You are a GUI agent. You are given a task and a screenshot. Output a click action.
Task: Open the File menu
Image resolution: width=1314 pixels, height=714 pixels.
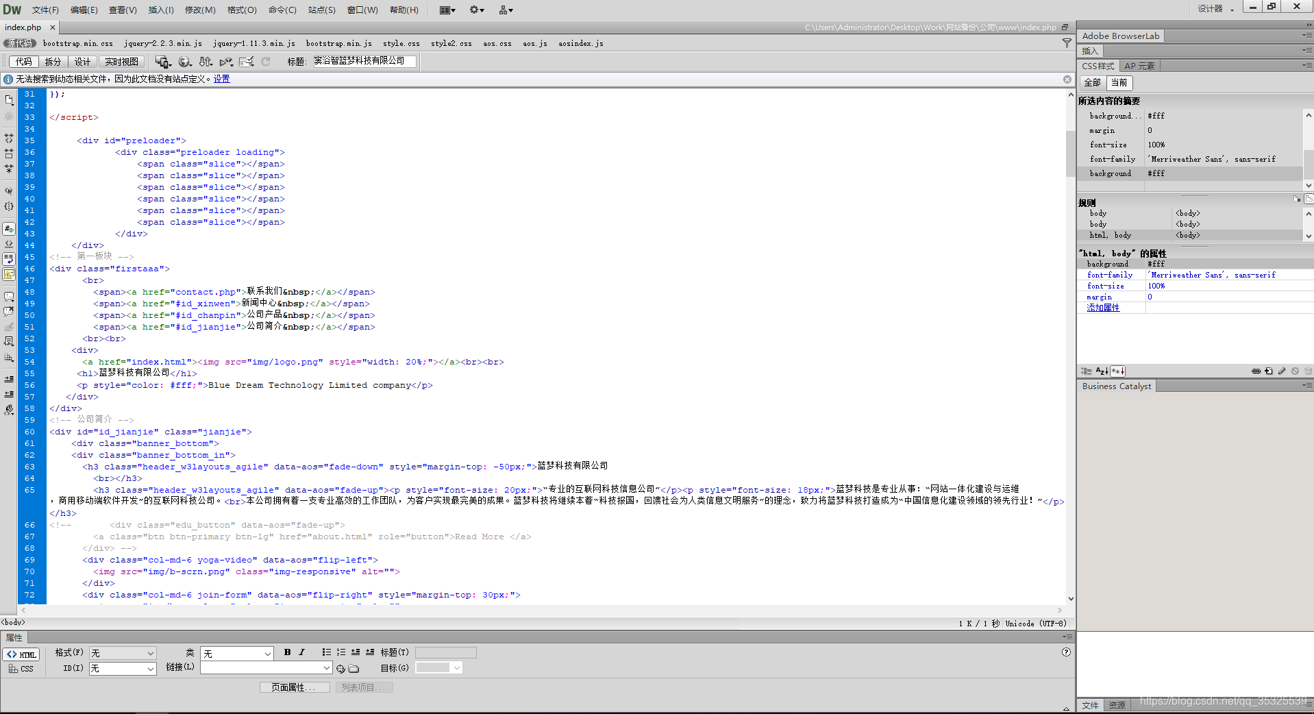(x=45, y=10)
